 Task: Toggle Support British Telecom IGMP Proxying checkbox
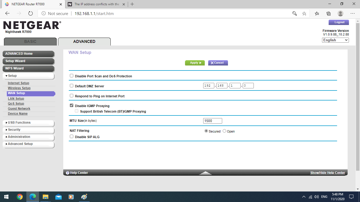tap(77, 111)
